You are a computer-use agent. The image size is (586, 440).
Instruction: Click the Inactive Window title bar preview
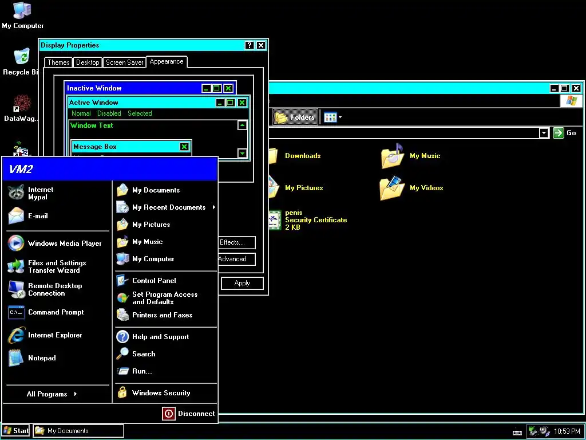150,88
